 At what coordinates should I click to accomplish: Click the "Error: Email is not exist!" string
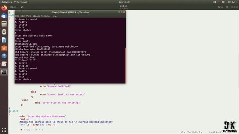66,94
